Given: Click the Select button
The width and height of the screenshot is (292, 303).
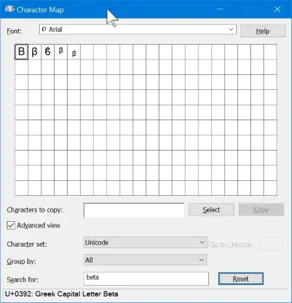Looking at the screenshot, I should coord(211,209).
